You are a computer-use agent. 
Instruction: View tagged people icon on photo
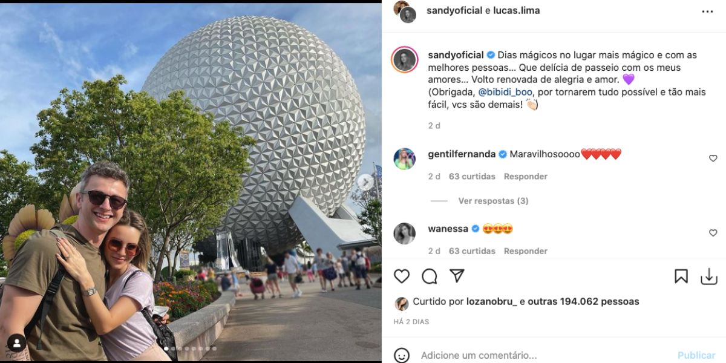(16, 343)
